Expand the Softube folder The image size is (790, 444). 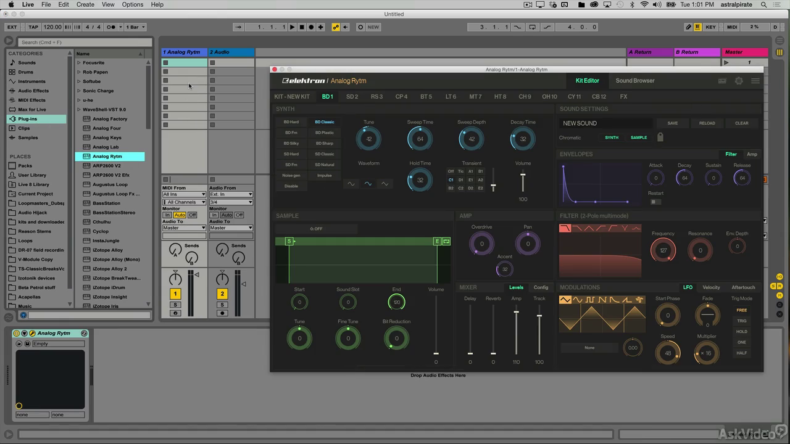(x=79, y=81)
